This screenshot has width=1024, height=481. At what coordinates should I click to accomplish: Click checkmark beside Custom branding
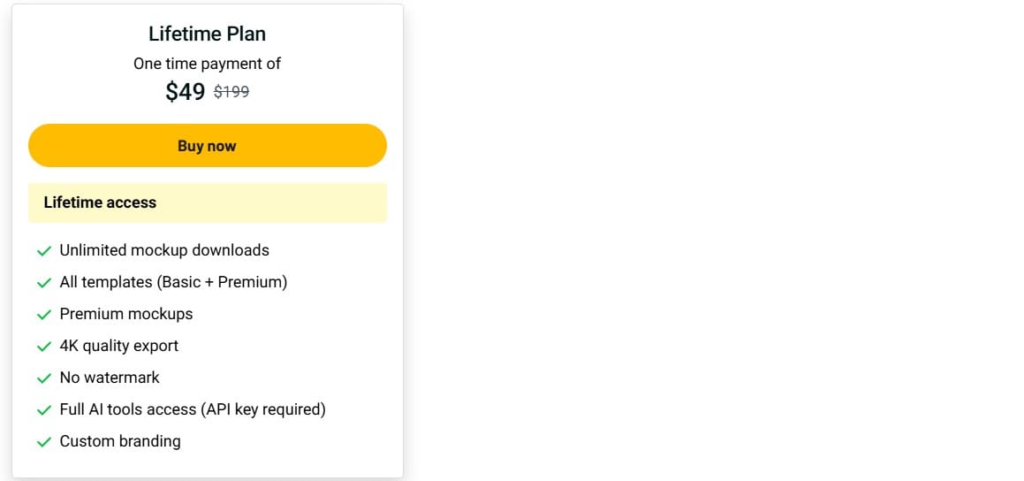tap(43, 442)
